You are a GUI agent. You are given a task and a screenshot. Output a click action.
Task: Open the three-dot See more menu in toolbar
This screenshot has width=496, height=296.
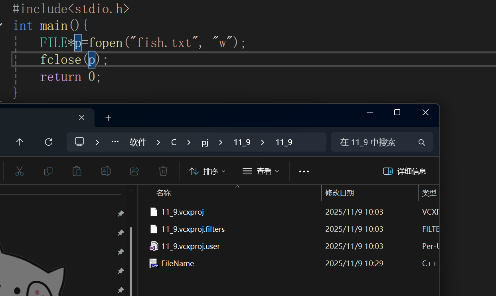point(304,172)
